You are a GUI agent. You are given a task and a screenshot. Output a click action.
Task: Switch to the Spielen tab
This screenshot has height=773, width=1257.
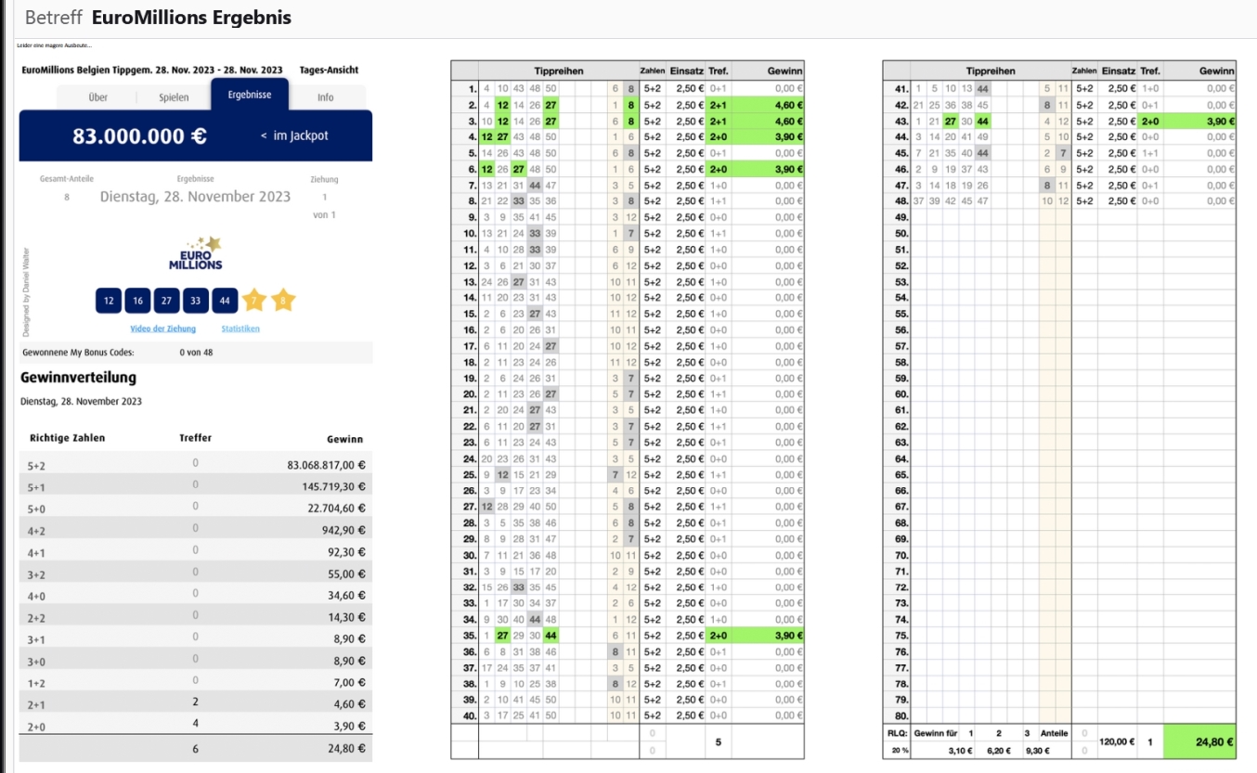174,97
